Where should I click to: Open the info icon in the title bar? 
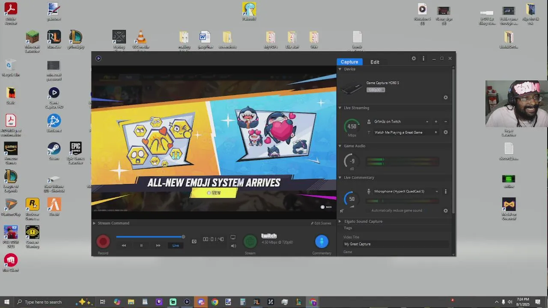423,59
